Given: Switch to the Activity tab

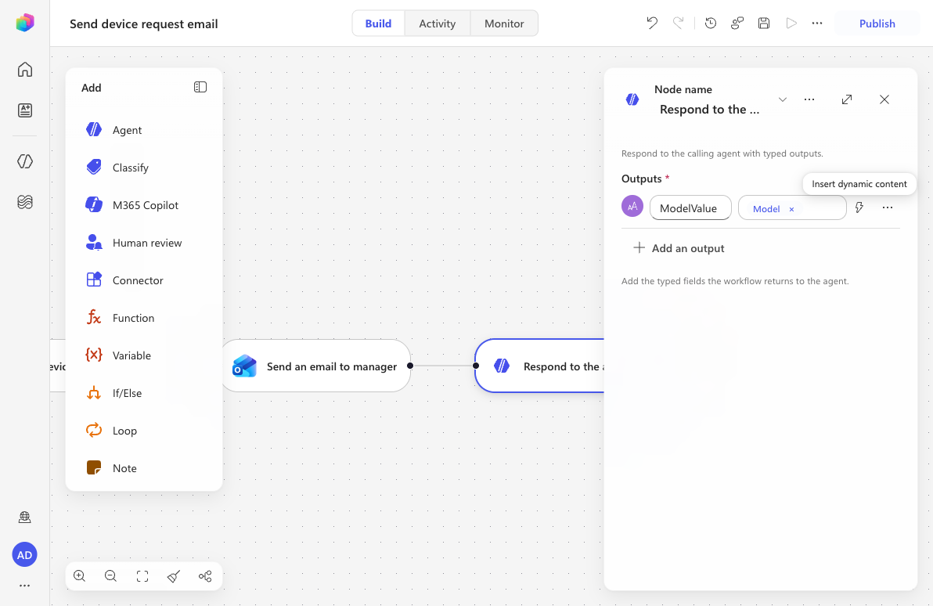Looking at the screenshot, I should pyautogui.click(x=438, y=23).
